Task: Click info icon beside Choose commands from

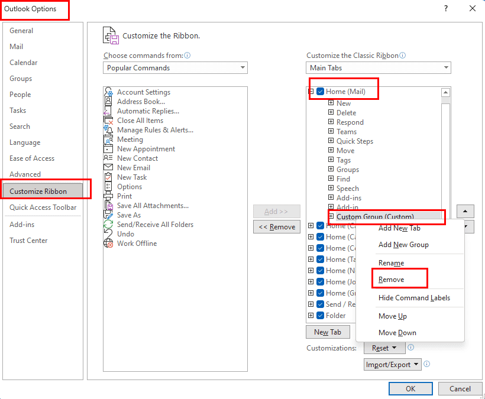Action: (x=187, y=56)
